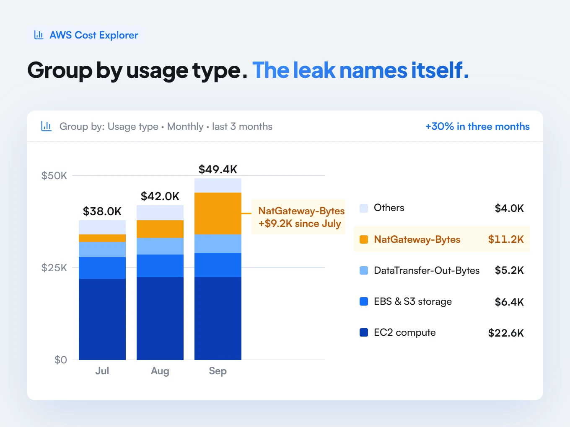Click the AWS Cost Explorer chart icon

pyautogui.click(x=39, y=35)
